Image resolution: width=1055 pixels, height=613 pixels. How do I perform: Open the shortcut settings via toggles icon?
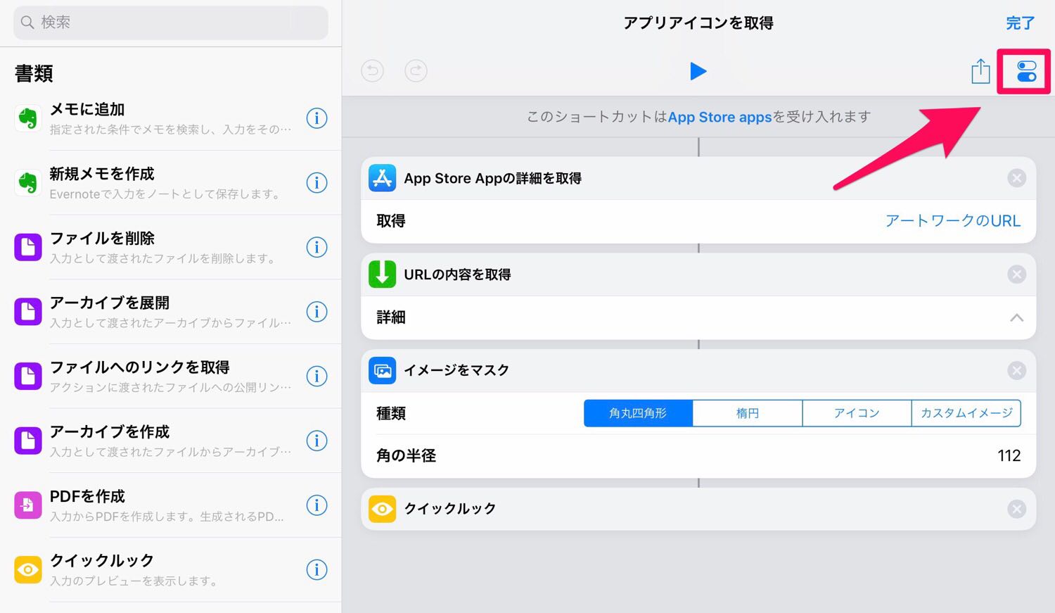point(1024,70)
